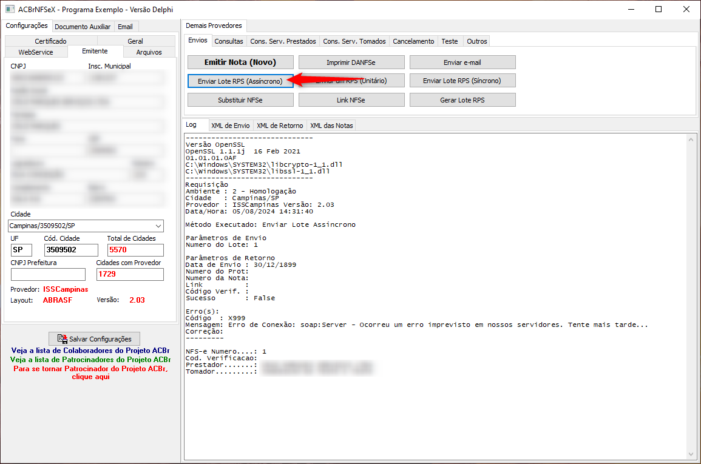
Task: Open the XML de Envio tab
Action: pyautogui.click(x=230, y=126)
